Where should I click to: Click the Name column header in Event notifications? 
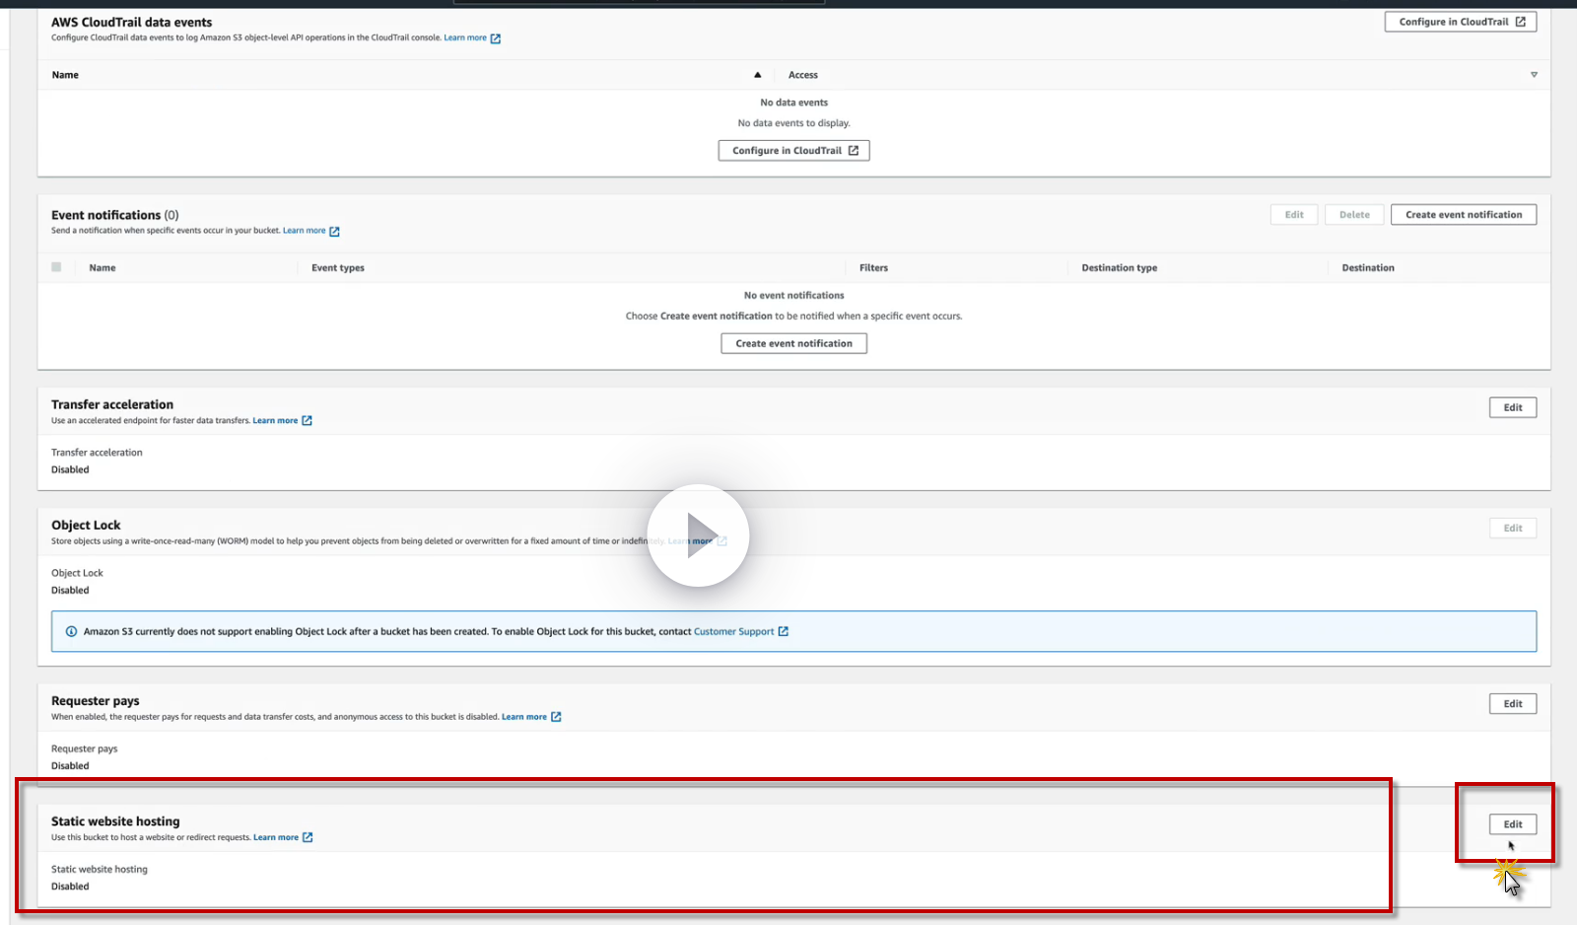(x=103, y=268)
